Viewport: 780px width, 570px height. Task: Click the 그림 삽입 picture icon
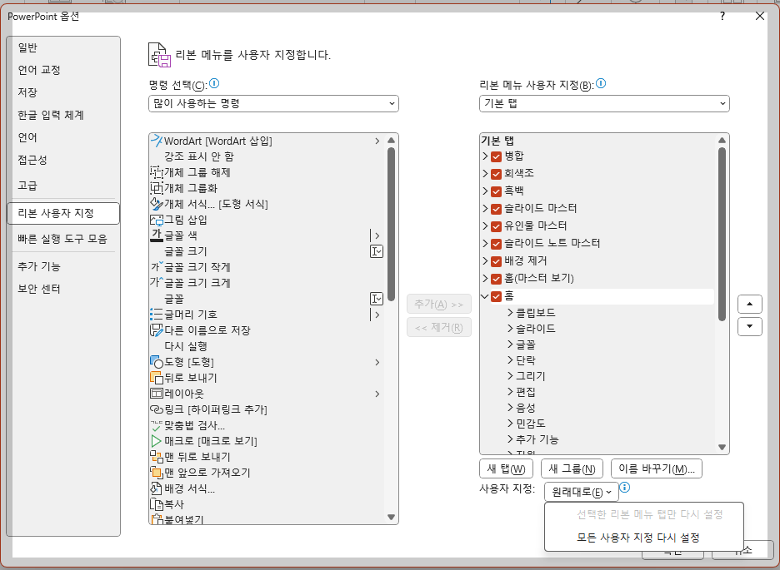(157, 220)
